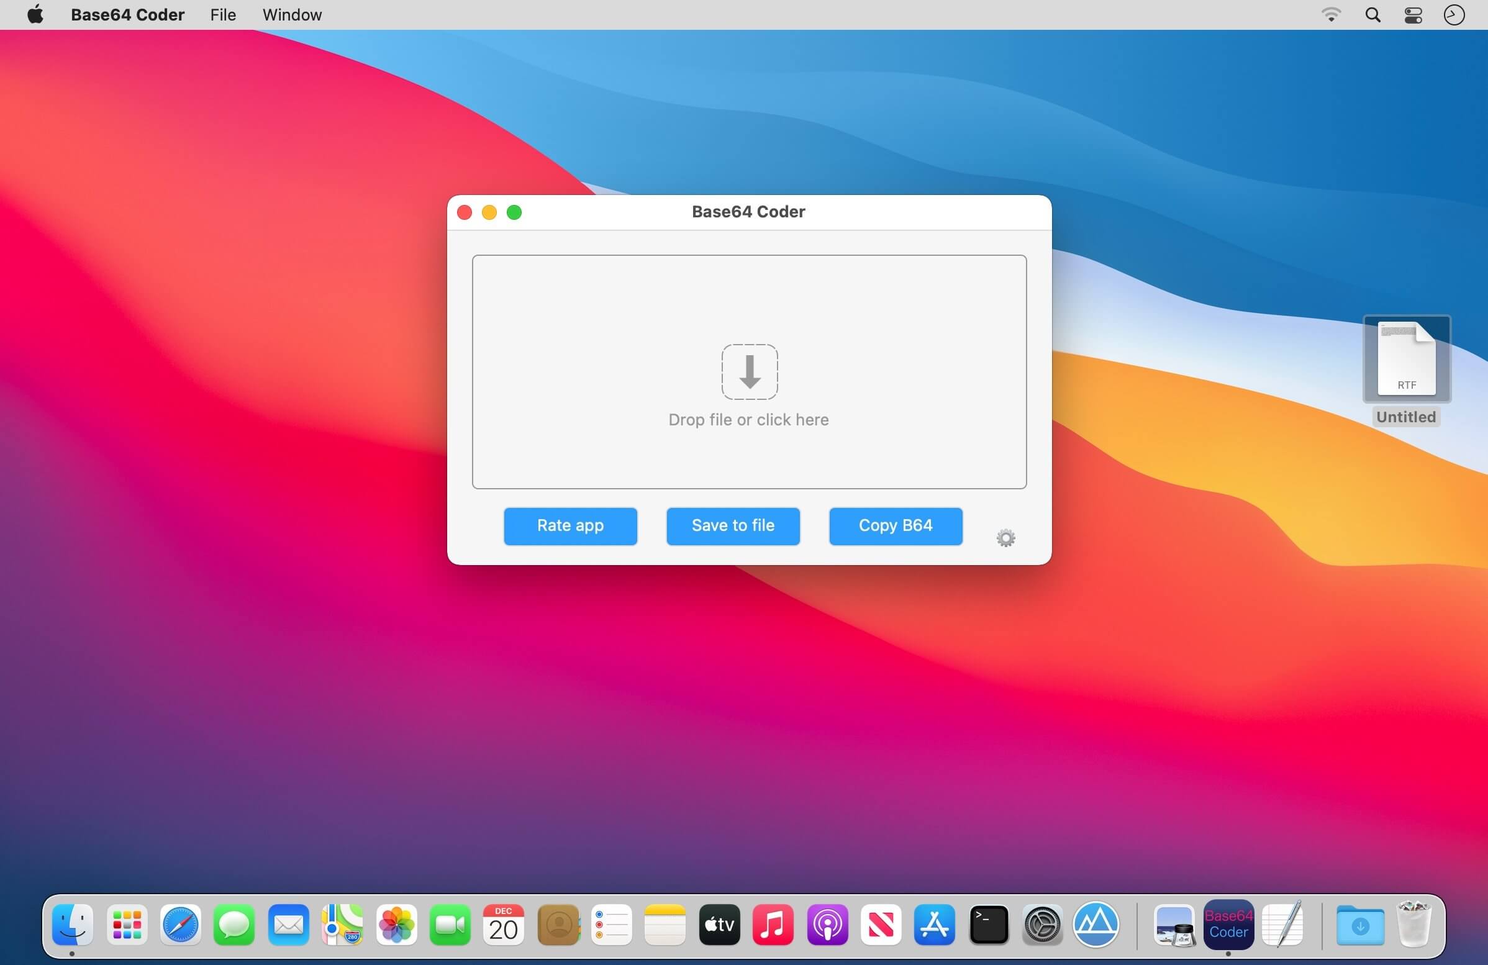Open System Preferences from the Dock

click(x=1042, y=924)
